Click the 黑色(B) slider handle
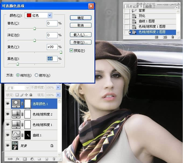Screen dimensions: 183x163 pyautogui.click(x=17, y=64)
